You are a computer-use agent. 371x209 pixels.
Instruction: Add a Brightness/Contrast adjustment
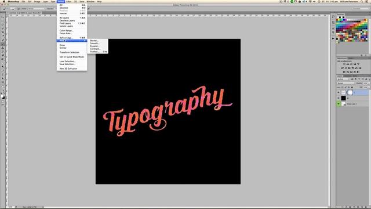coord(344,64)
